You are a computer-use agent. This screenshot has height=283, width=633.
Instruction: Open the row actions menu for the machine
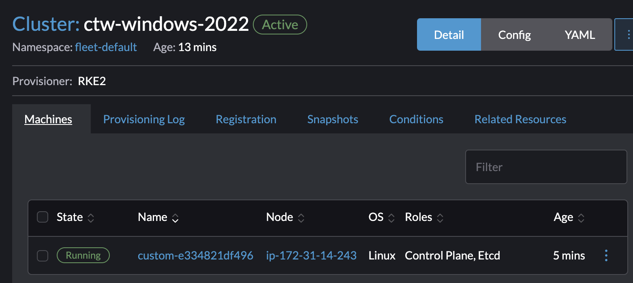pyautogui.click(x=606, y=255)
